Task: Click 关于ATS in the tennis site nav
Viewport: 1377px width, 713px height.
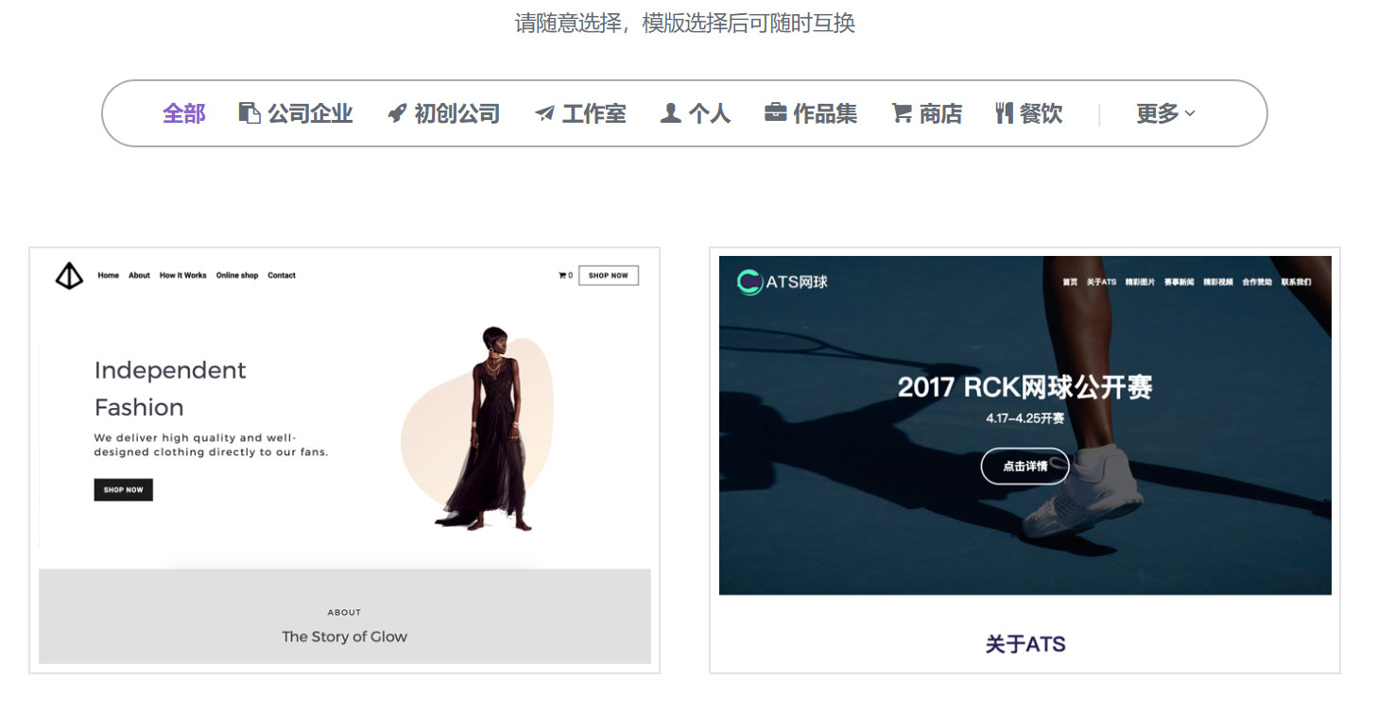Action: pyautogui.click(x=1102, y=280)
